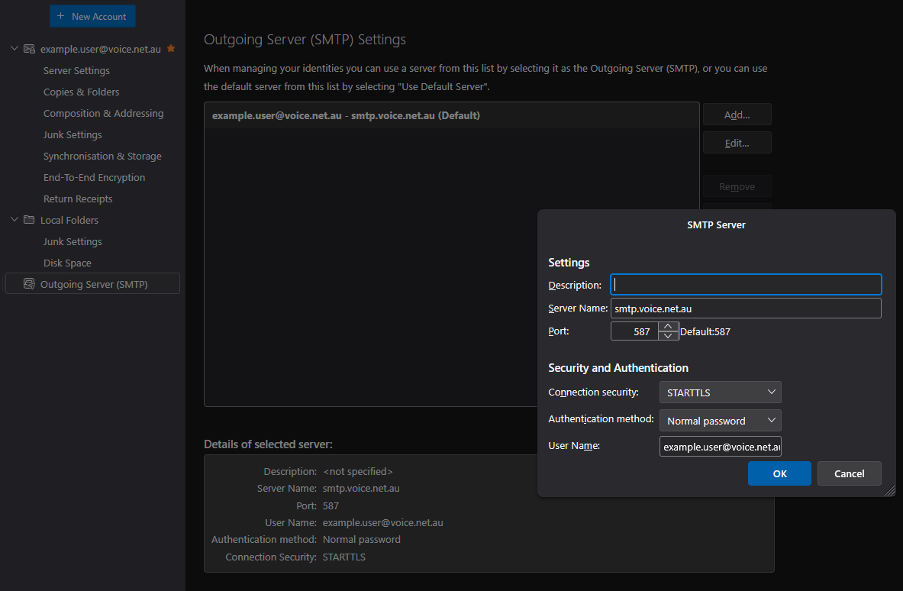Focus the Description text field
Viewport: 903px width, 591px height.
[x=746, y=285]
